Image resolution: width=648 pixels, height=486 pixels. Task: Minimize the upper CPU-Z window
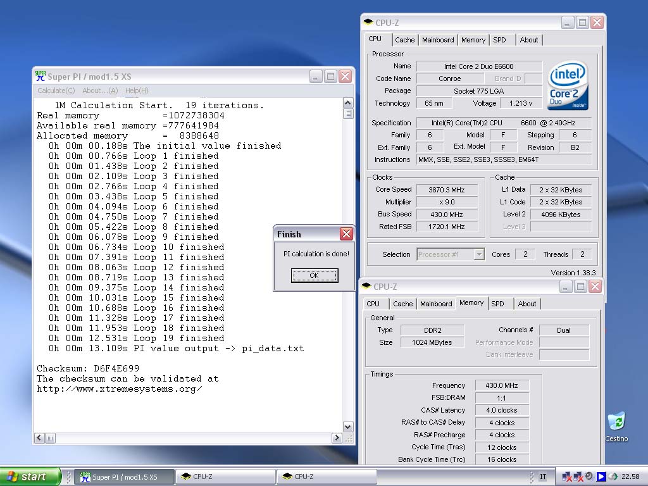pyautogui.click(x=568, y=23)
